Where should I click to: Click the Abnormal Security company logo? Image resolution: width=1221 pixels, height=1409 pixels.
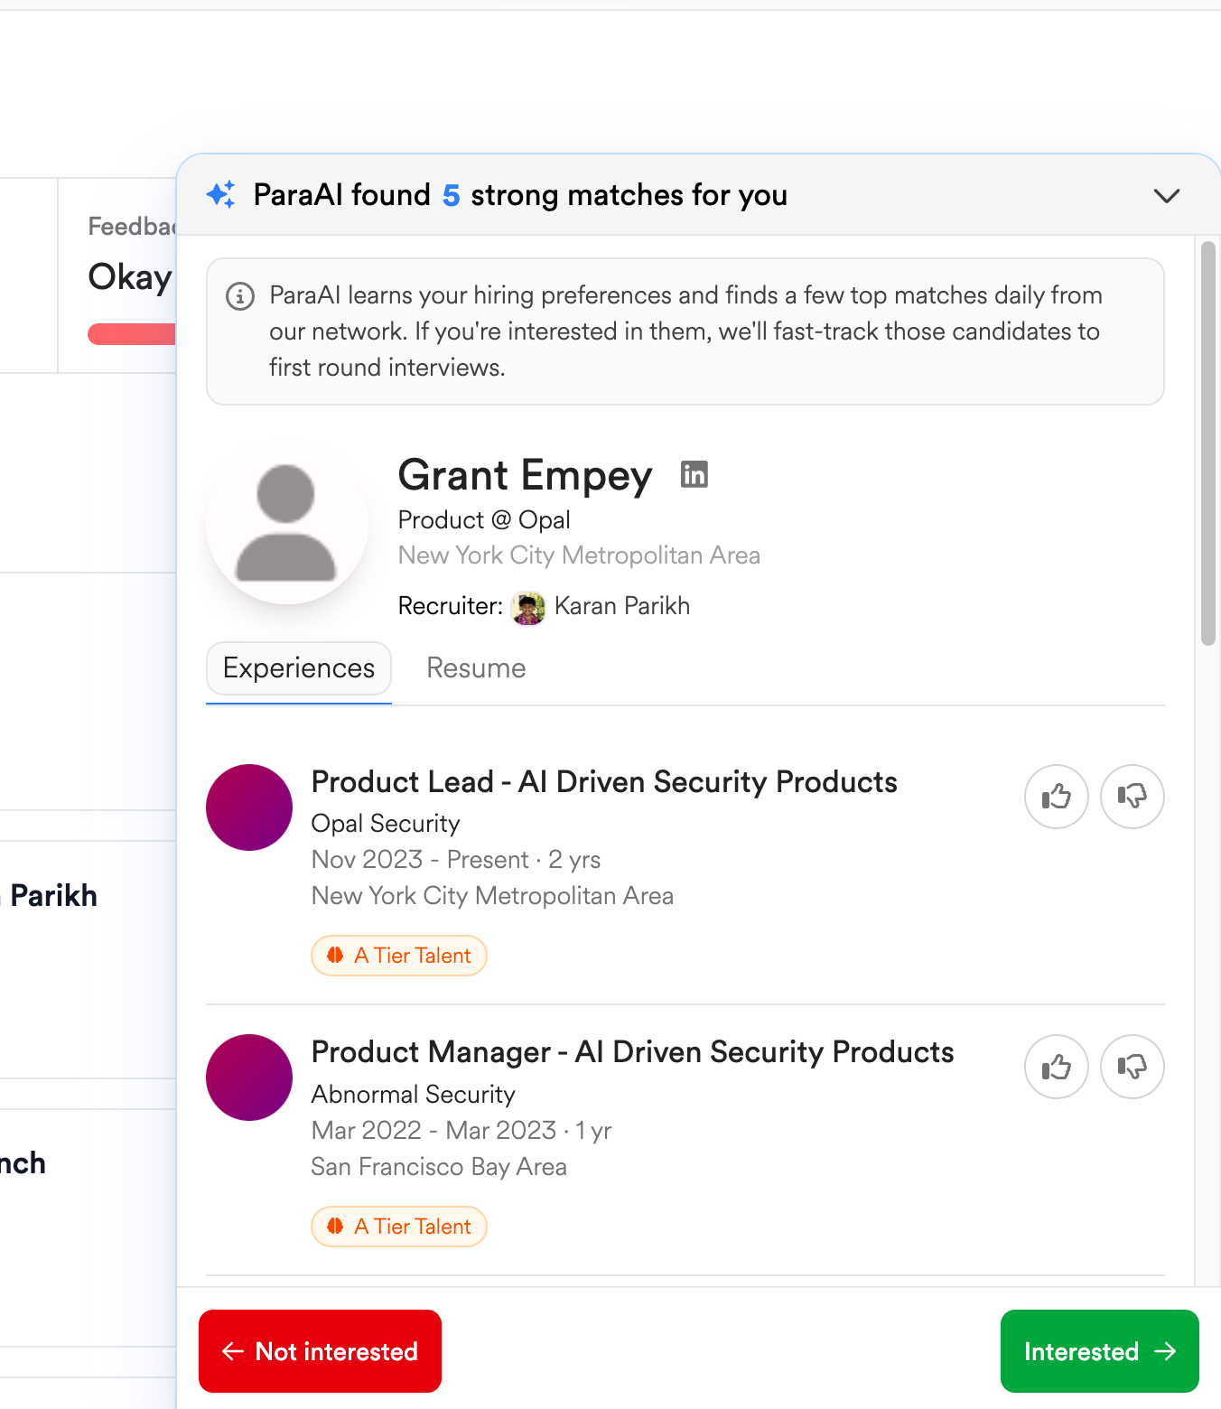coord(249,1078)
